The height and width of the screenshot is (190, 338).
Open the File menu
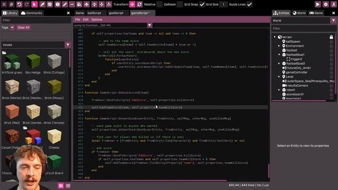click(x=78, y=20)
